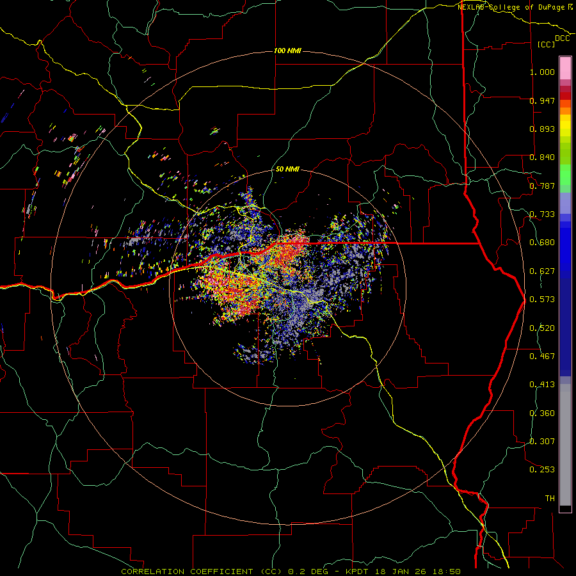Select the 0.360 scale value
576x576 pixels.
coord(542,413)
